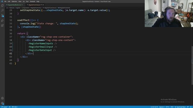The width and height of the screenshot is (193, 108).
Task: Open the notifications bell in status bar
Action: pyautogui.click(x=191, y=107)
